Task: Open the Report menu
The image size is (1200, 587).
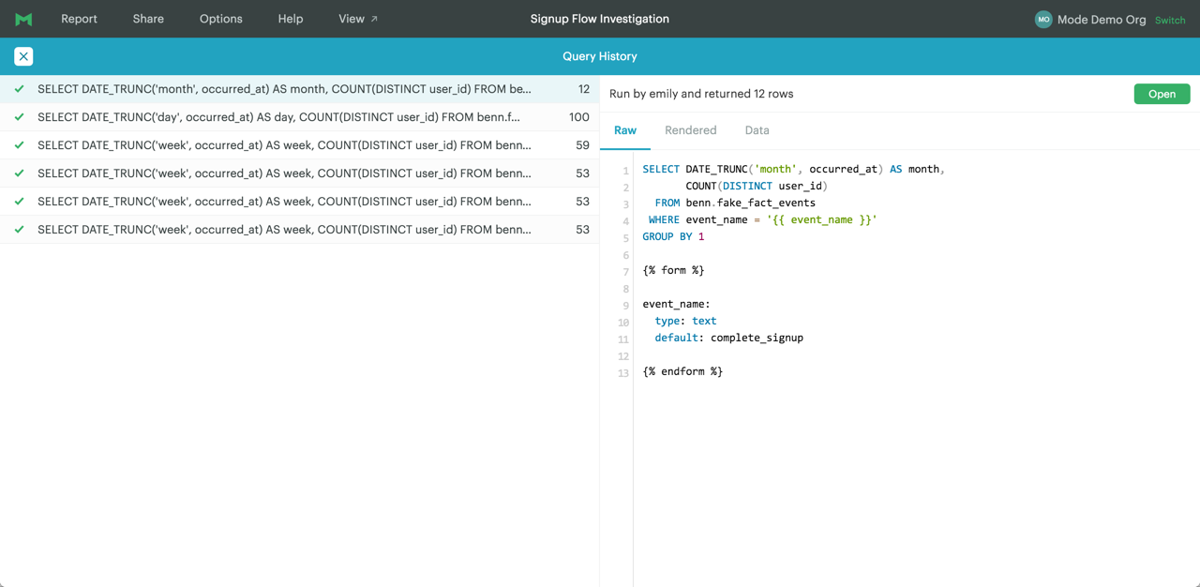Action: (x=79, y=19)
